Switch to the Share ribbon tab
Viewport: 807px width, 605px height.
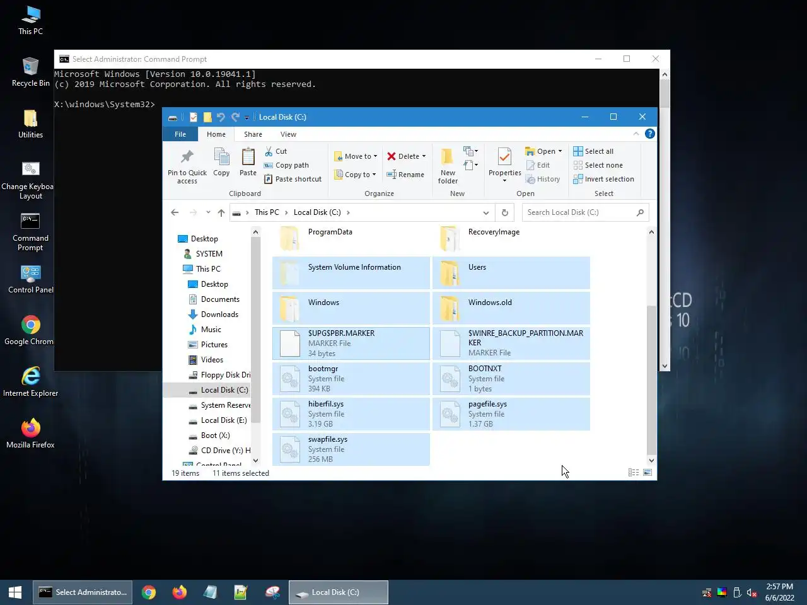253,134
